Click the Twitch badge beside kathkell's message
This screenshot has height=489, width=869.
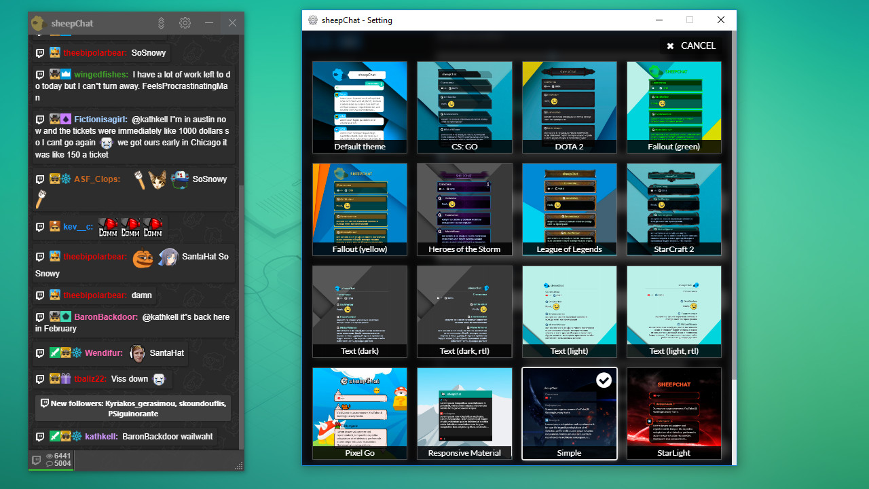coord(40,437)
